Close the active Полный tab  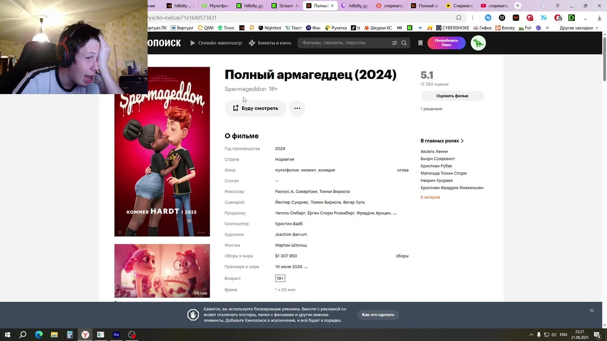click(x=332, y=6)
